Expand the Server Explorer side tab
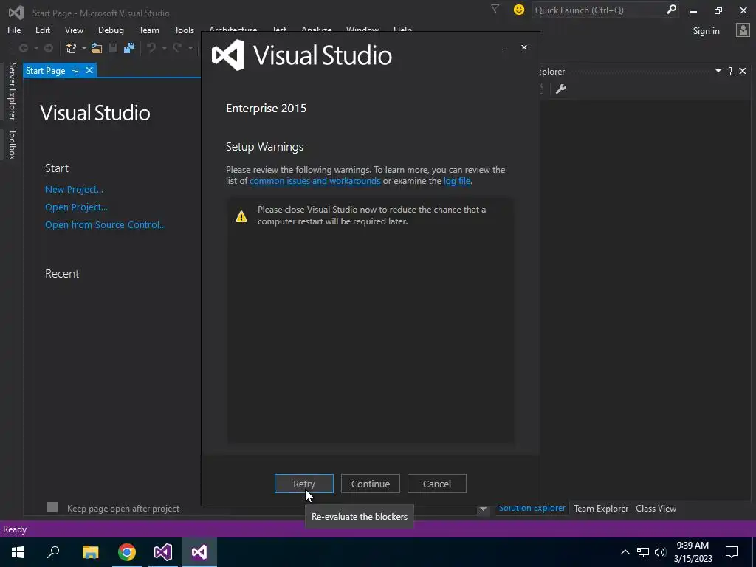Image resolution: width=756 pixels, height=567 pixels. pos(12,92)
